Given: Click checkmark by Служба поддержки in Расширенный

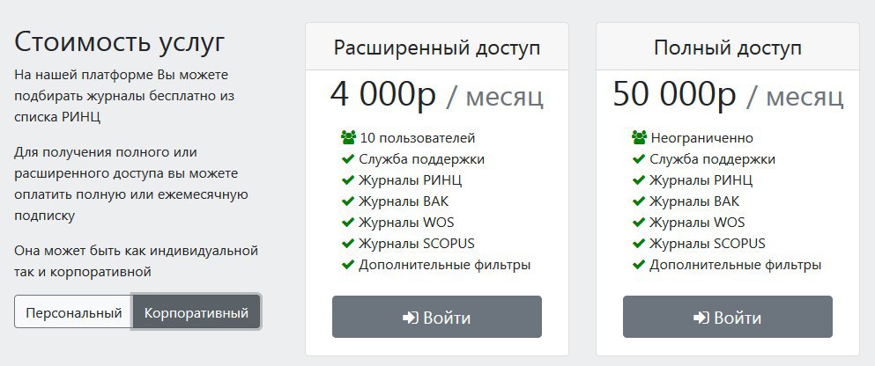Looking at the screenshot, I should [348, 159].
